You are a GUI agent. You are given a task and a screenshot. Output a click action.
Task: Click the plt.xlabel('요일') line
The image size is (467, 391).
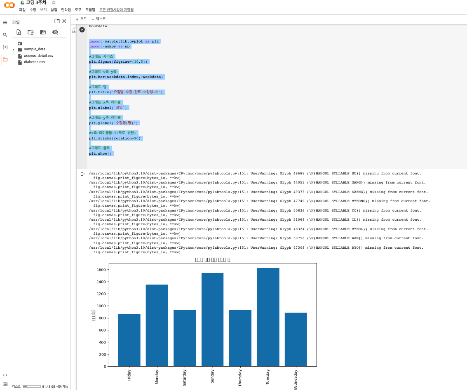(108, 108)
